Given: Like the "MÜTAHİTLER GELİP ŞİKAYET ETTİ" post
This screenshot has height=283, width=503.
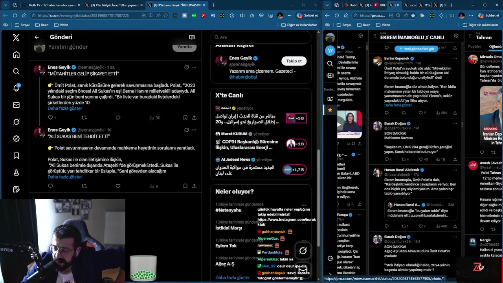Looking at the screenshot, I should 118,118.
